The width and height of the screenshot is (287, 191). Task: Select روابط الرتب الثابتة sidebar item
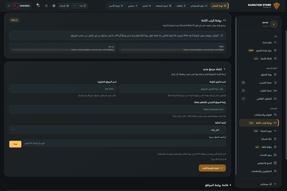click(x=259, y=123)
